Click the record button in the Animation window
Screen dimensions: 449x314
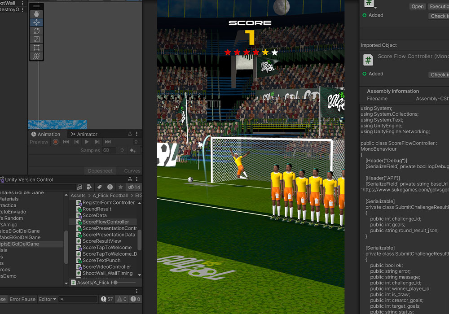pyautogui.click(x=55, y=142)
